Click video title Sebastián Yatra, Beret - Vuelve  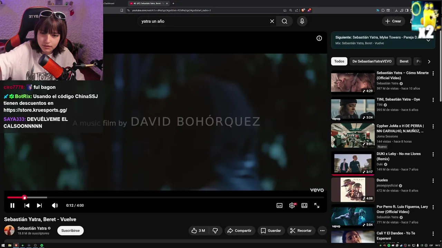pyautogui.click(x=40, y=219)
